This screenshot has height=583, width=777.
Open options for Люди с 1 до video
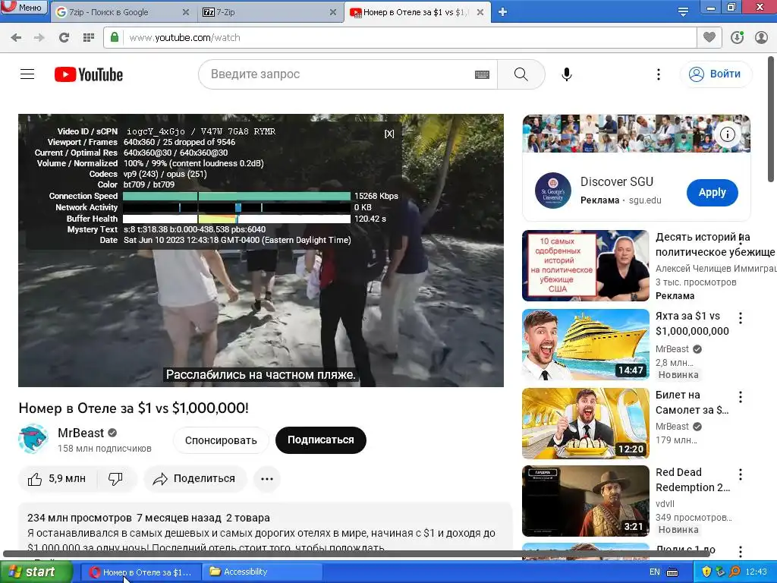pyautogui.click(x=741, y=551)
